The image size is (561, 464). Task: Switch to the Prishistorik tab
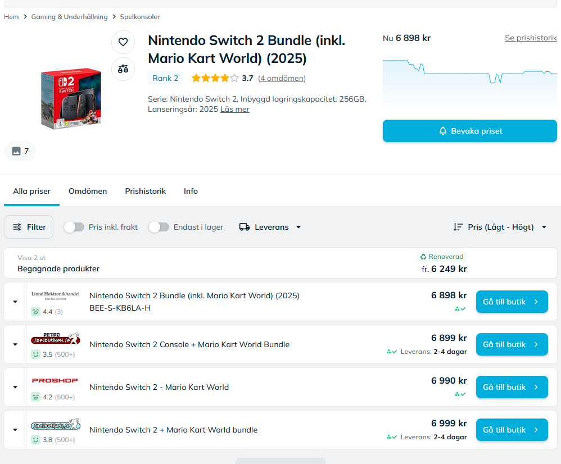click(x=145, y=191)
